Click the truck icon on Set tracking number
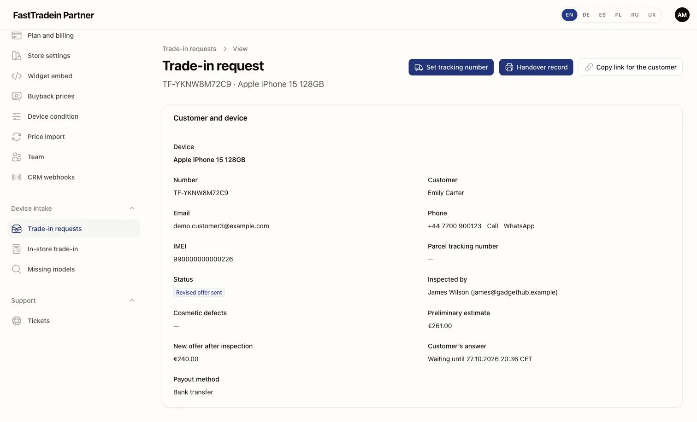 coord(419,67)
